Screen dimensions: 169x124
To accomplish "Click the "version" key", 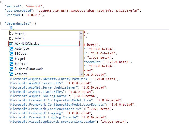I will click(x=13, y=15).
